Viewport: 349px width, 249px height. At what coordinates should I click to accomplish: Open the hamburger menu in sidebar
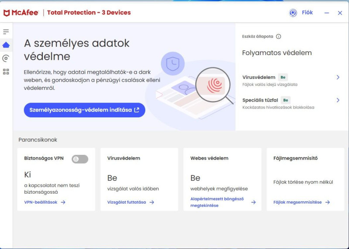coord(6,31)
